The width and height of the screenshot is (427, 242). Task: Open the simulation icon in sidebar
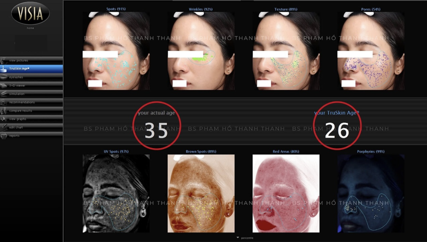pos(3,94)
